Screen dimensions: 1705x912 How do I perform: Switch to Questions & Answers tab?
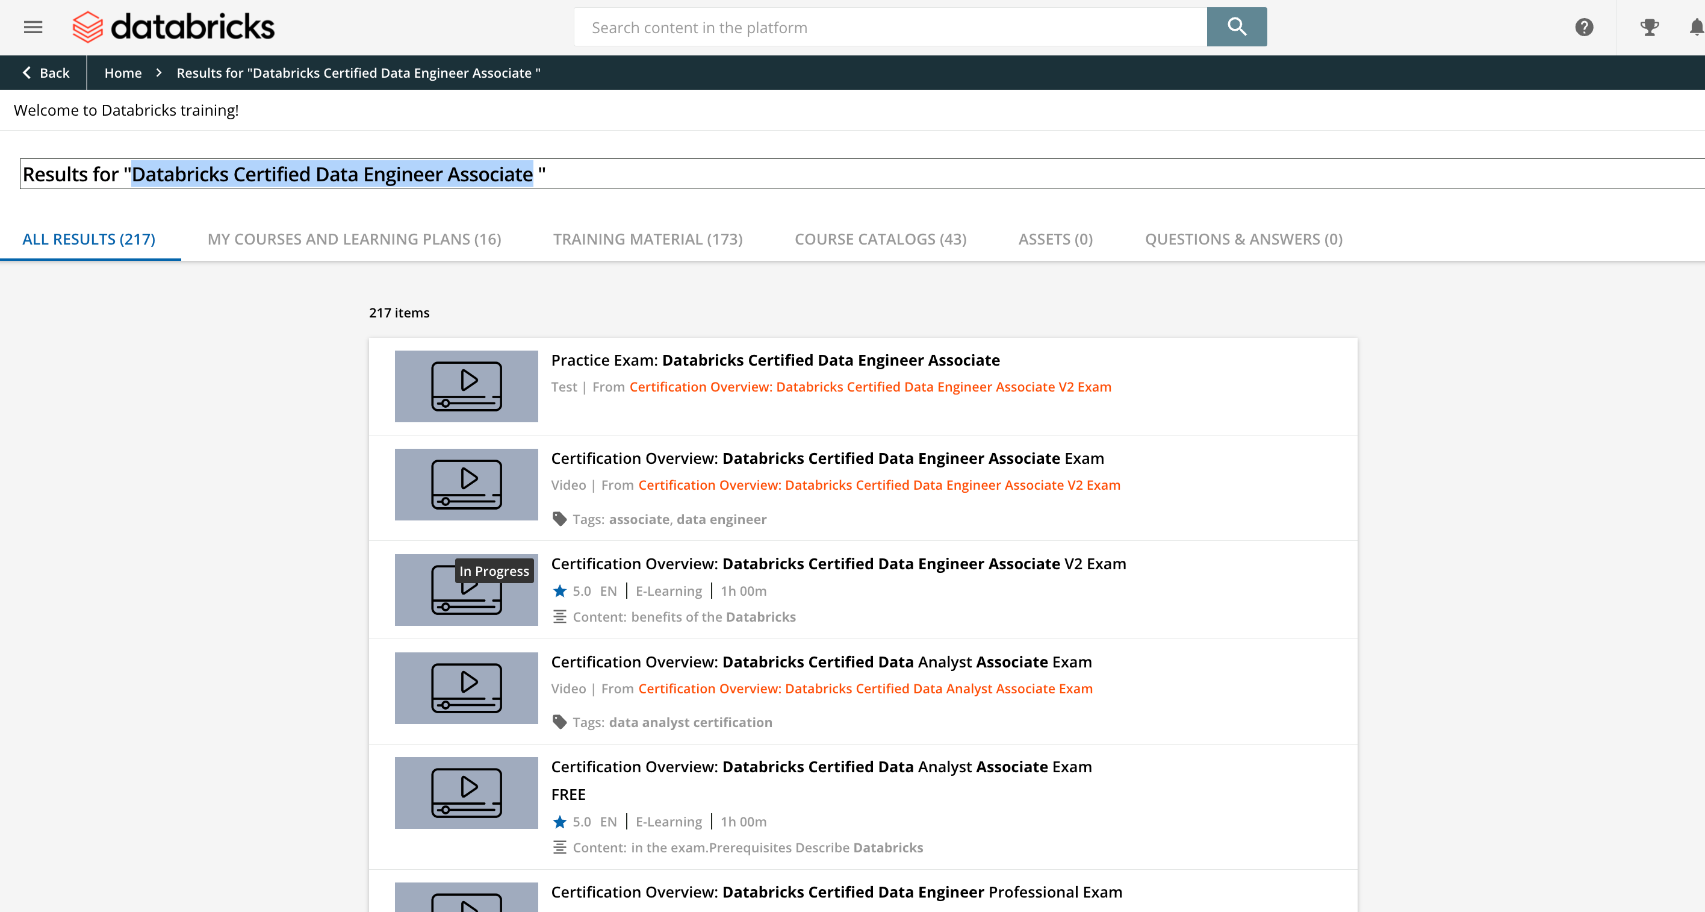pyautogui.click(x=1243, y=239)
